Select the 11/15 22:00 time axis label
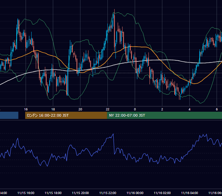Screen dimensions: 222x196 pos(108,193)
